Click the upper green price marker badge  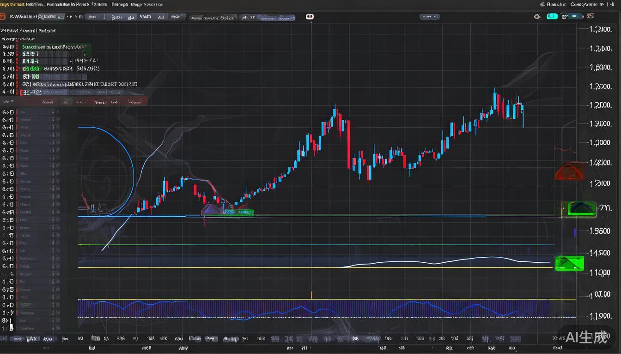click(x=579, y=208)
